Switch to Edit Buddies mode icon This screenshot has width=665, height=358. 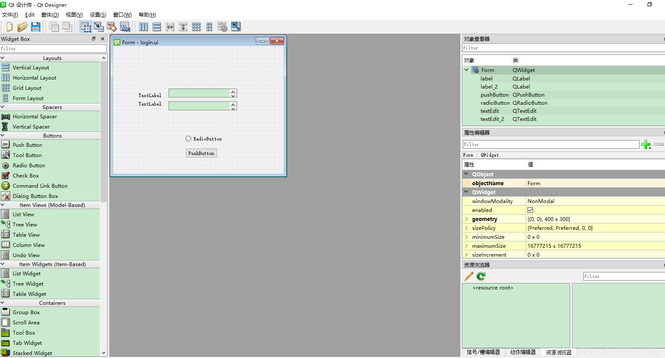(112, 27)
